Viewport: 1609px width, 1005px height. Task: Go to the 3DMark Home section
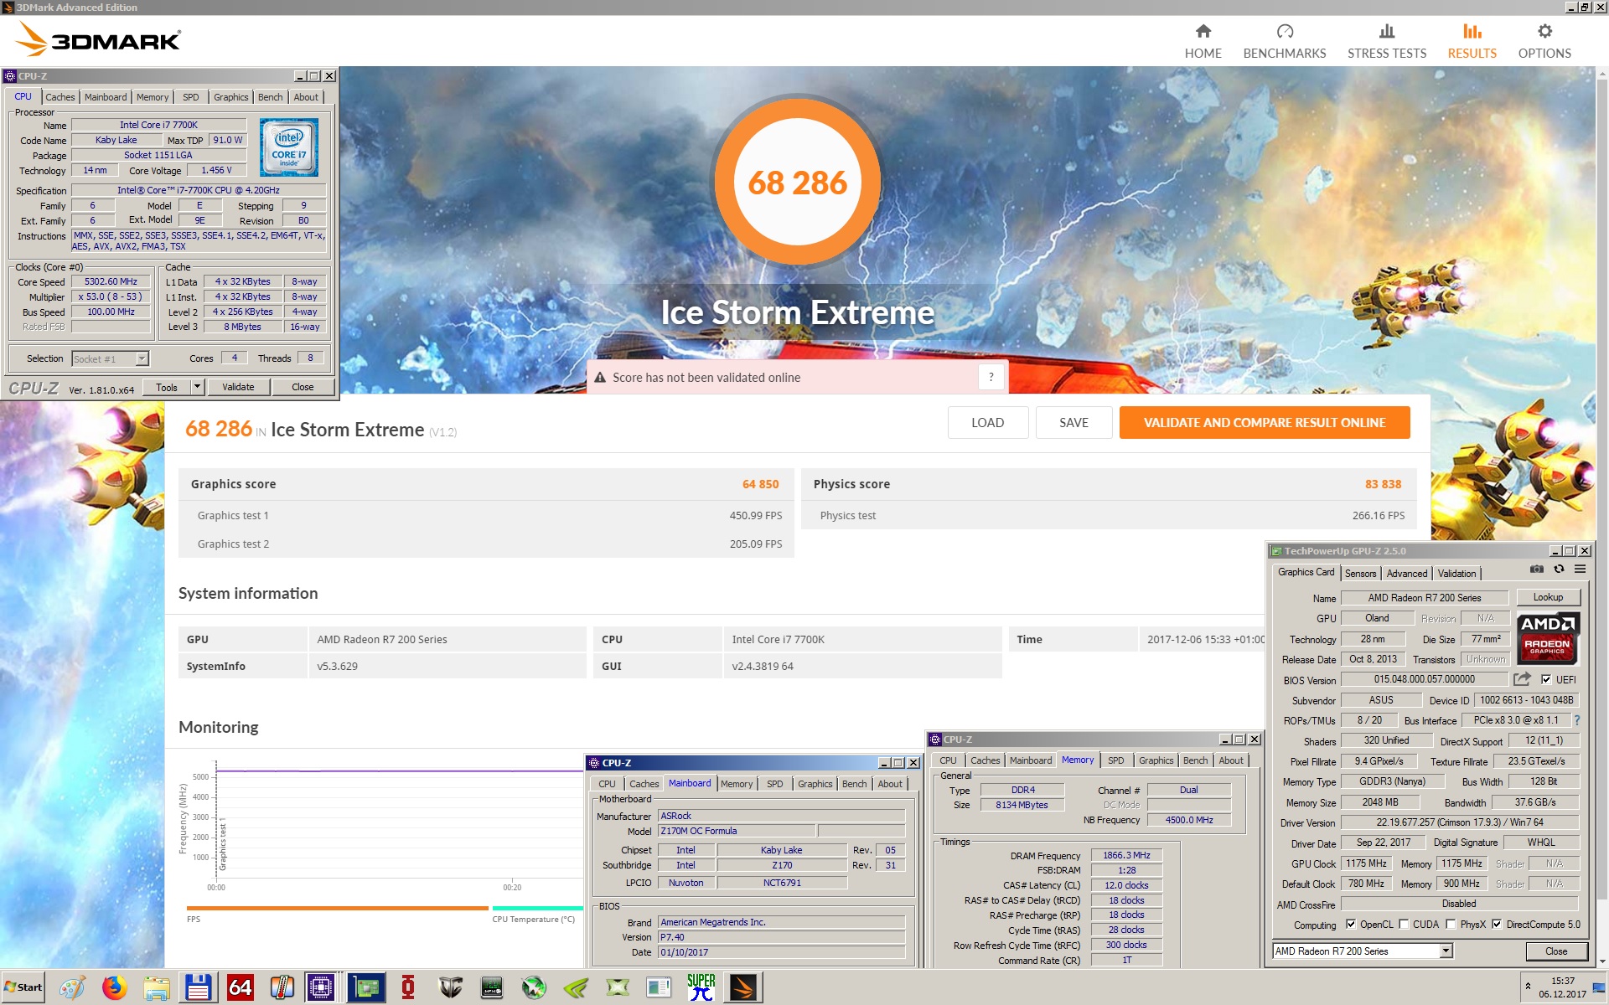pos(1203,41)
